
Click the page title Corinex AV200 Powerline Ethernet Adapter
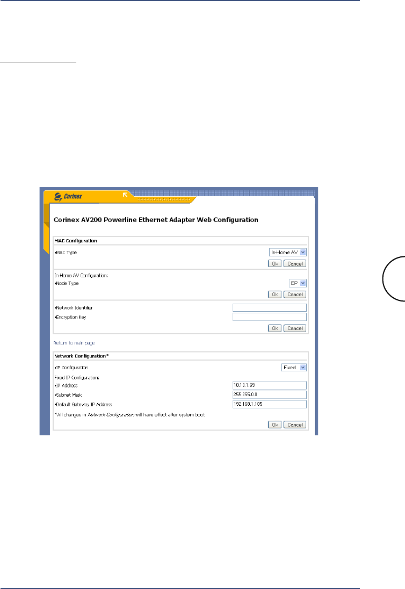156,220
